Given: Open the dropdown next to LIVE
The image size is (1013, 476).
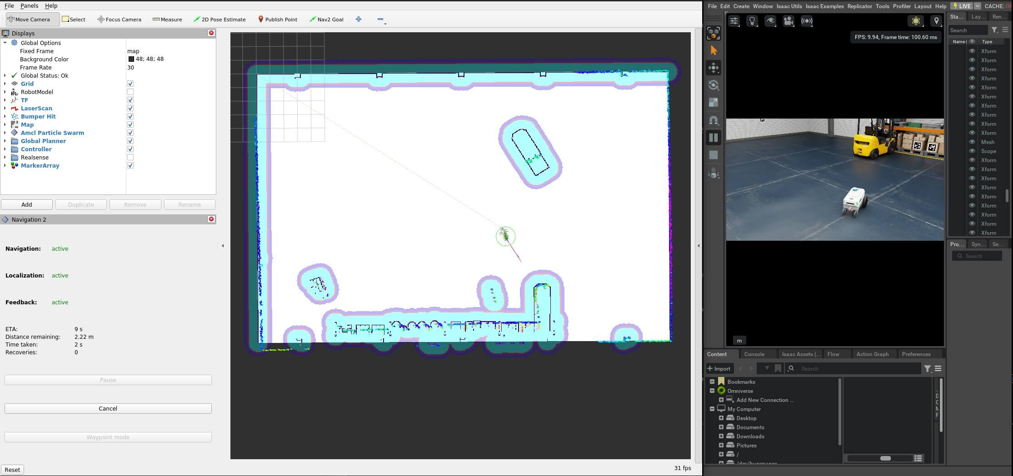Looking at the screenshot, I should [x=977, y=6].
